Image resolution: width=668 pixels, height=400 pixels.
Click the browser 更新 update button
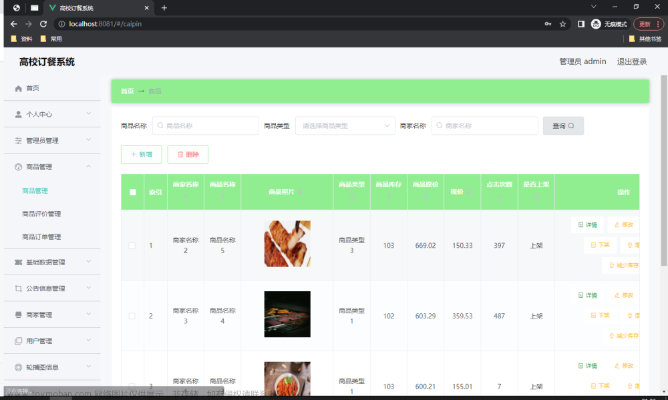pyautogui.click(x=649, y=24)
